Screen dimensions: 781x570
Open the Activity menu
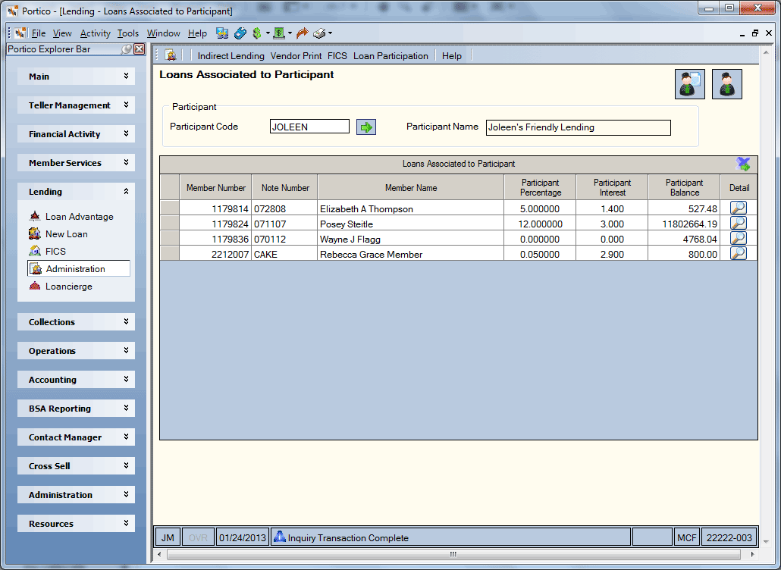point(95,33)
